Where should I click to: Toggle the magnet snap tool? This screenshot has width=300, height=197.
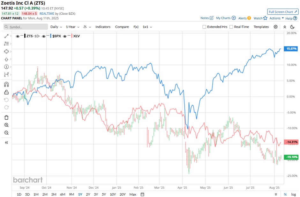coord(6,84)
